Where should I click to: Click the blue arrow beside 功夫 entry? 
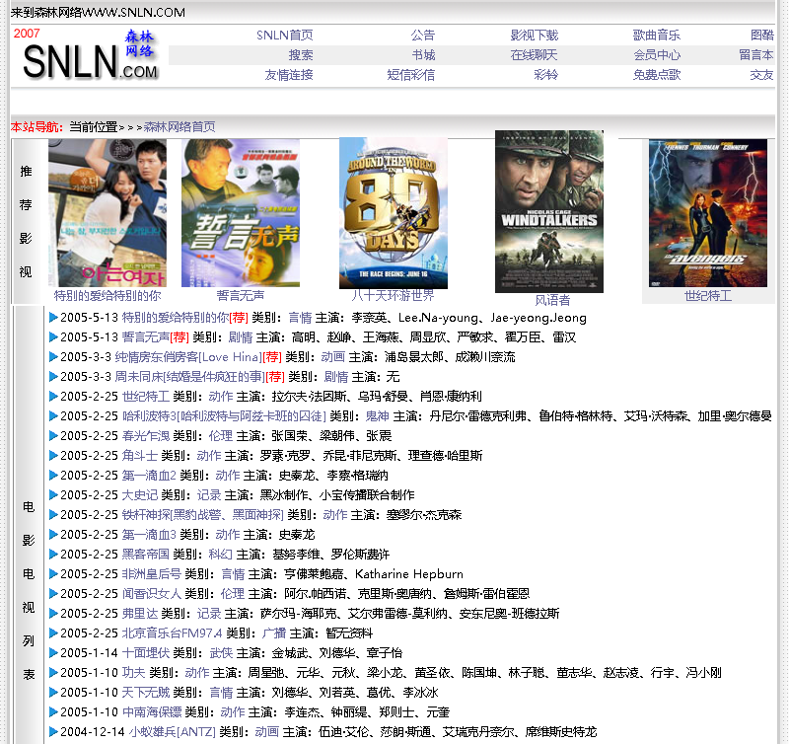(x=53, y=673)
